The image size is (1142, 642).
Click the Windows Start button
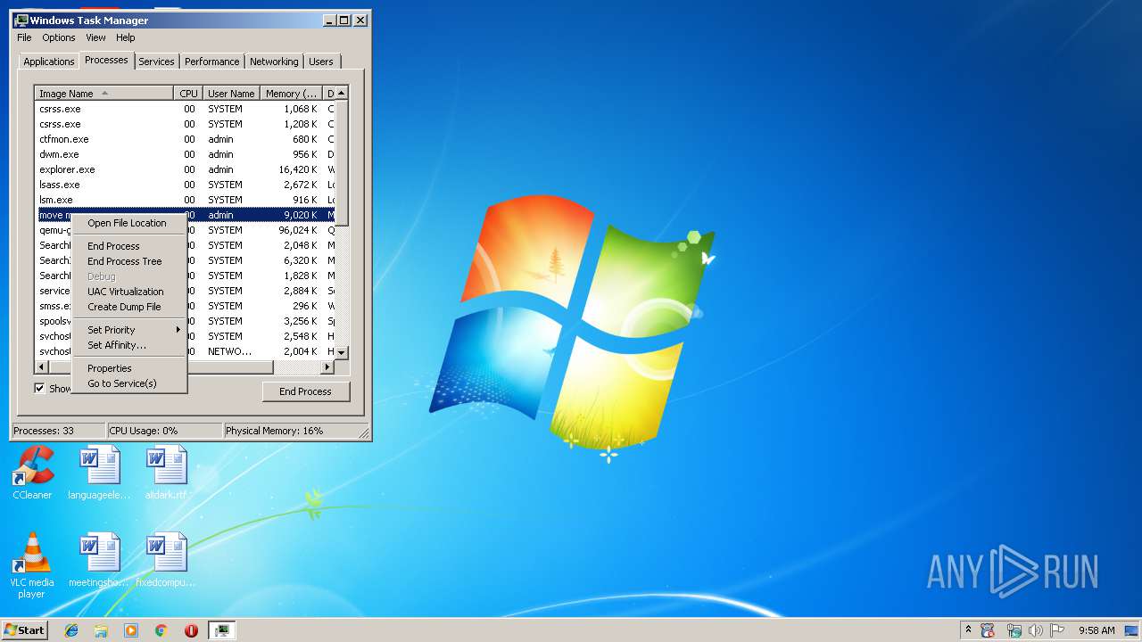point(24,630)
